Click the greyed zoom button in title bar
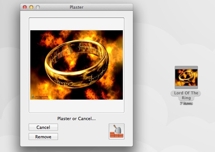The width and height of the screenshot is (215, 152). pyautogui.click(x=38, y=7)
